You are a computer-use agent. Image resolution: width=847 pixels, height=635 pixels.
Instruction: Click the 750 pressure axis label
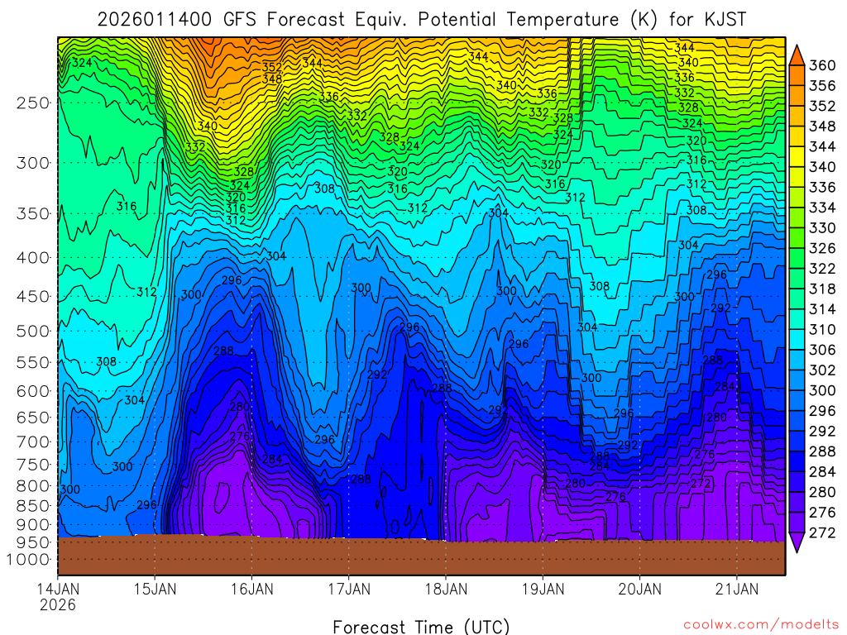33,465
